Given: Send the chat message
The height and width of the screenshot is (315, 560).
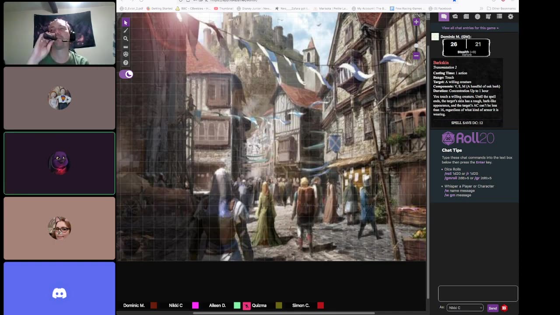Looking at the screenshot, I should [493, 308].
